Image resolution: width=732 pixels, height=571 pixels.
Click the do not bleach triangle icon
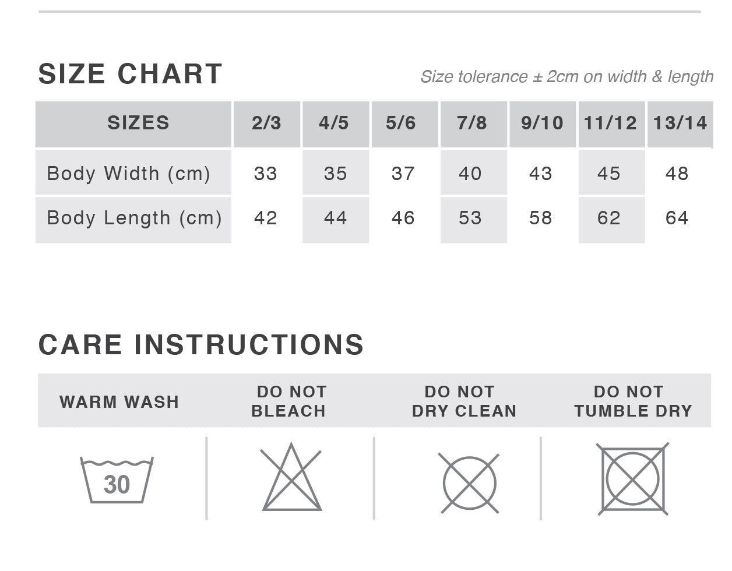point(291,478)
